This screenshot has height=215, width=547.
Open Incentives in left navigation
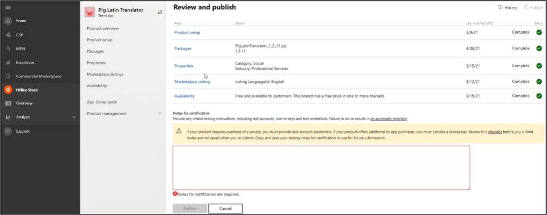(25, 62)
